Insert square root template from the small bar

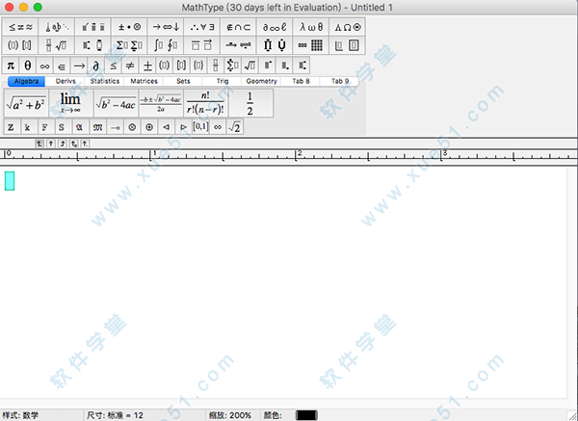[x=250, y=66]
